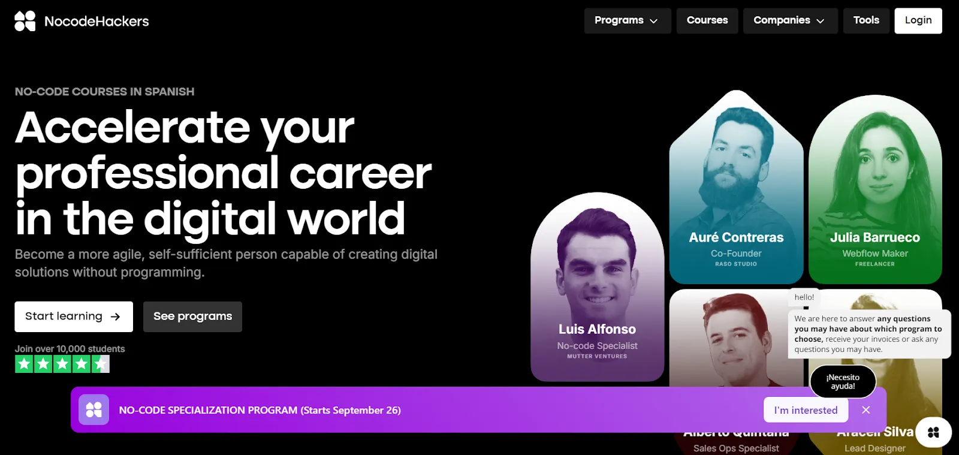Click the Programs chevron arrow
Viewport: 959px width, 455px height.
(x=654, y=21)
